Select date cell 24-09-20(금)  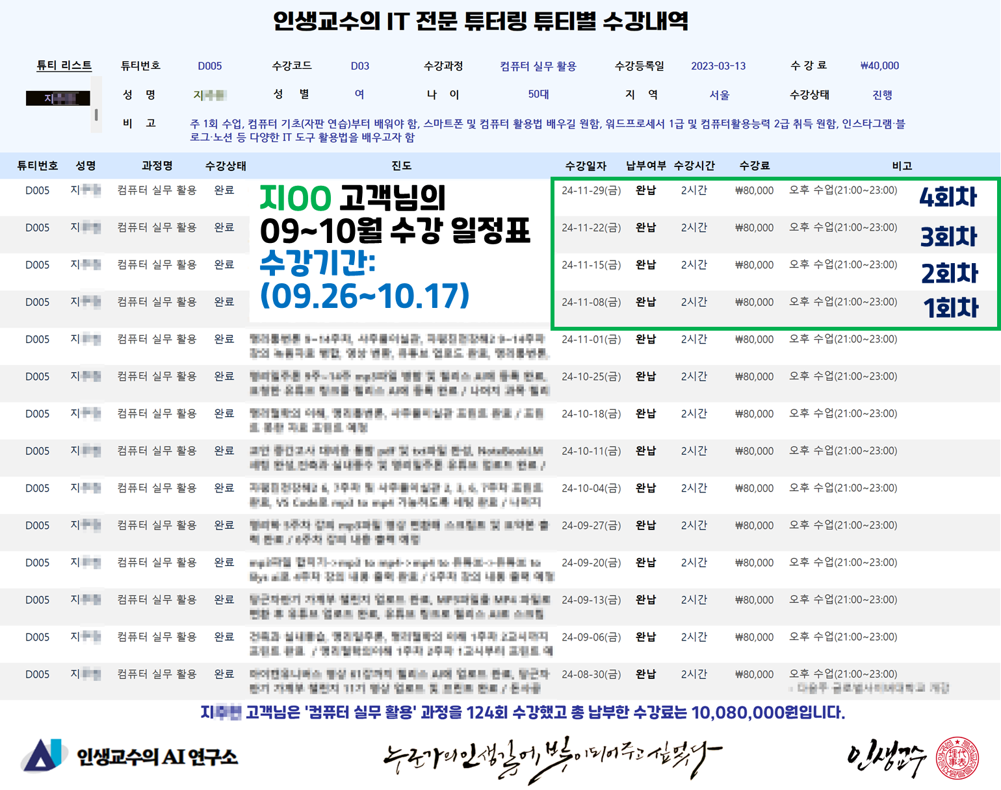591,563
